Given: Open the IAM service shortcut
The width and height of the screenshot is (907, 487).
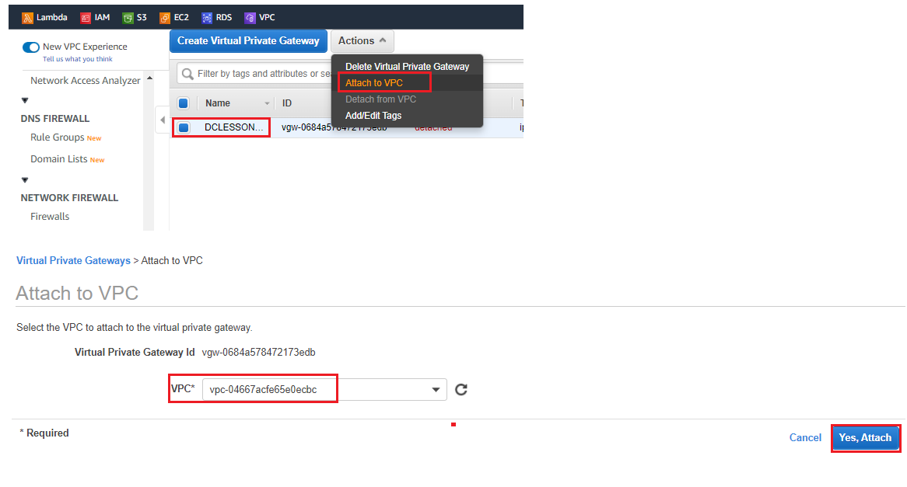Looking at the screenshot, I should click(x=95, y=17).
